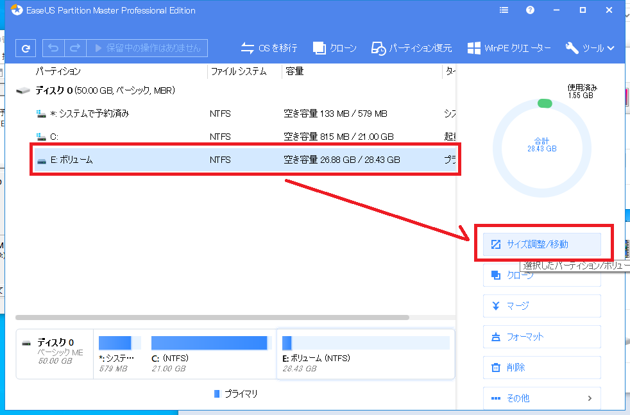Expand the ツール dropdown
Viewport: 630px width, 415px height.
point(588,47)
